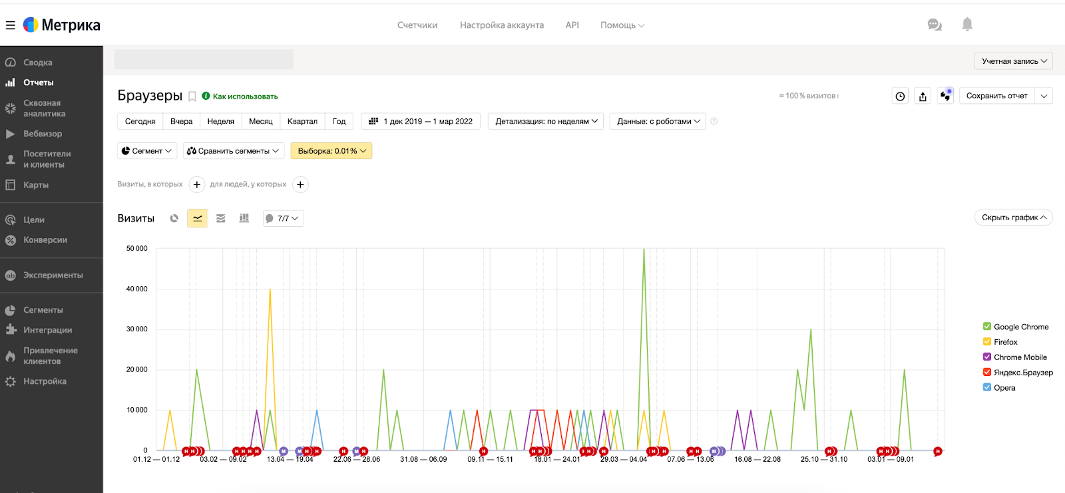Screen dimensions: 1065x493
Task: Open the annotations 7/7 dropdown
Action: tap(283, 218)
